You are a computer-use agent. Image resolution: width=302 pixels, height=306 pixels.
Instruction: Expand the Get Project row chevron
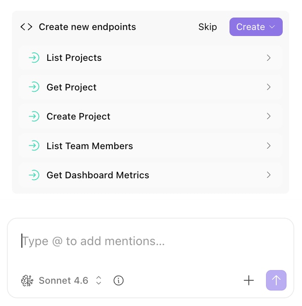269,87
